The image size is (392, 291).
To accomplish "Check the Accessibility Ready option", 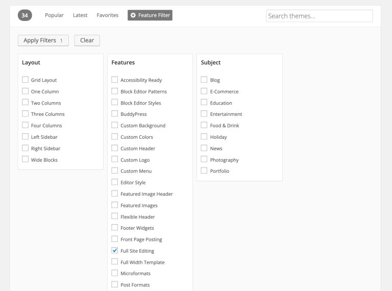I will pos(114,80).
